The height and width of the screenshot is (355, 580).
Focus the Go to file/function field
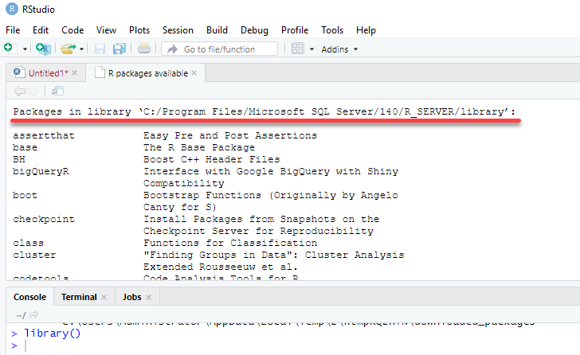[219, 49]
